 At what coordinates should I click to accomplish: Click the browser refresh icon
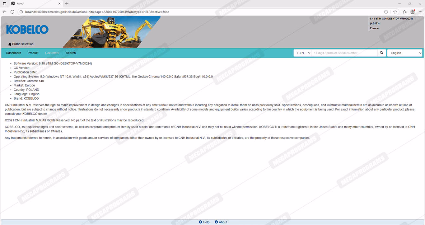(x=12, y=12)
